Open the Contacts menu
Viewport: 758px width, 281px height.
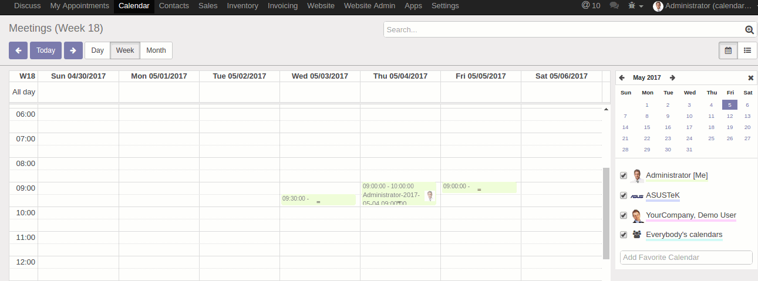[x=174, y=6]
